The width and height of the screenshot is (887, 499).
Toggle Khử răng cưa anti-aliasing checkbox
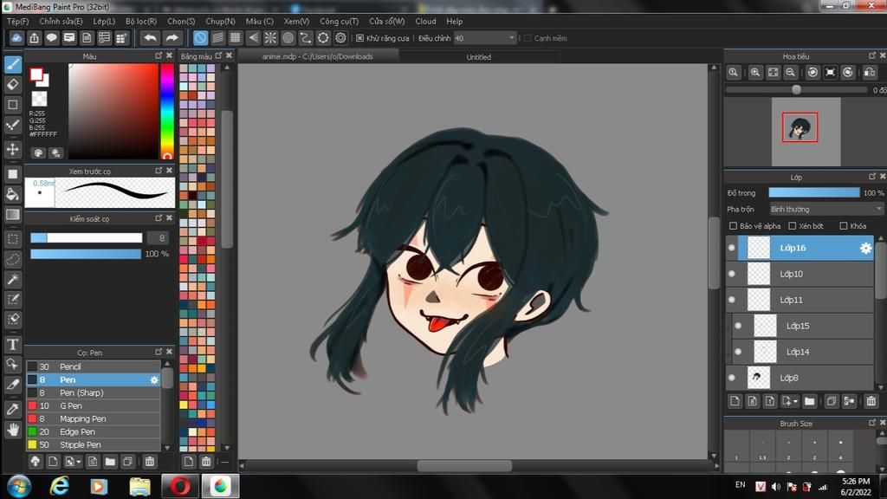coord(359,38)
